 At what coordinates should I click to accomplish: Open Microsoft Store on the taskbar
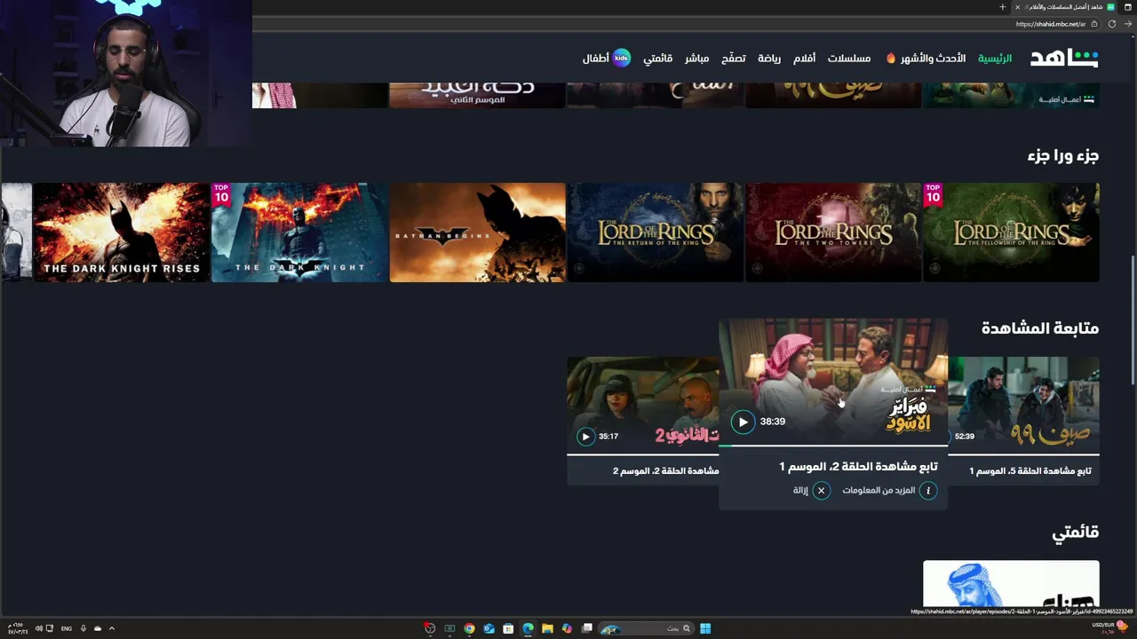508,628
